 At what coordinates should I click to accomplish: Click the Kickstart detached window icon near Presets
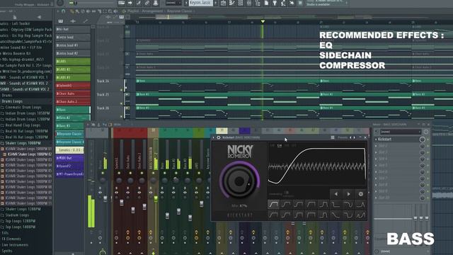[333, 137]
